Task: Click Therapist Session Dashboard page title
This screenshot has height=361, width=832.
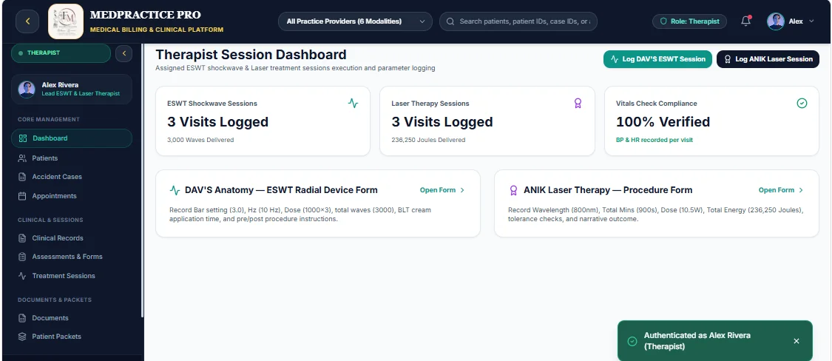Action: click(x=251, y=55)
